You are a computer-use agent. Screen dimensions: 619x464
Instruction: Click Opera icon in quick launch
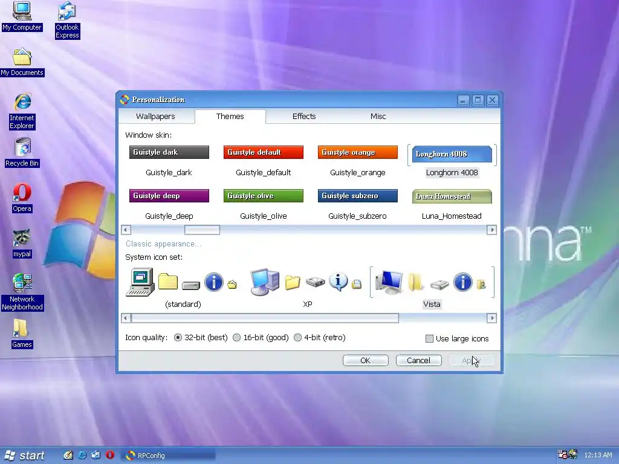click(110, 455)
